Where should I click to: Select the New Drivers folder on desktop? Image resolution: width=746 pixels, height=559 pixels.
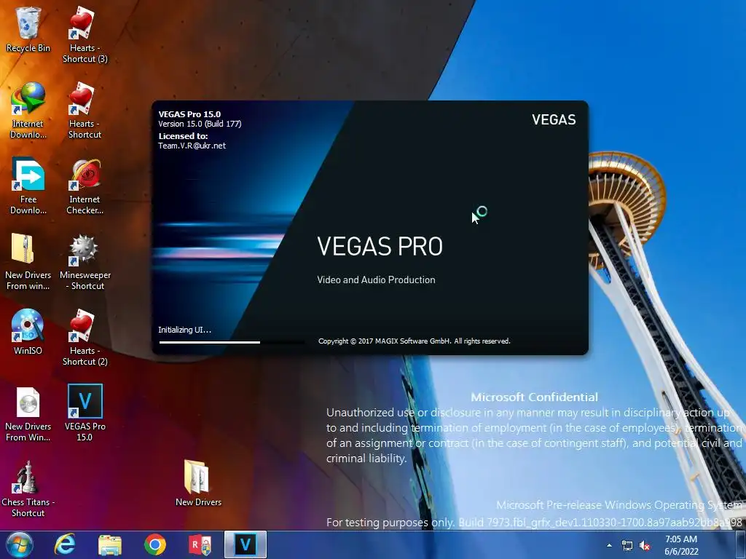pos(198,483)
